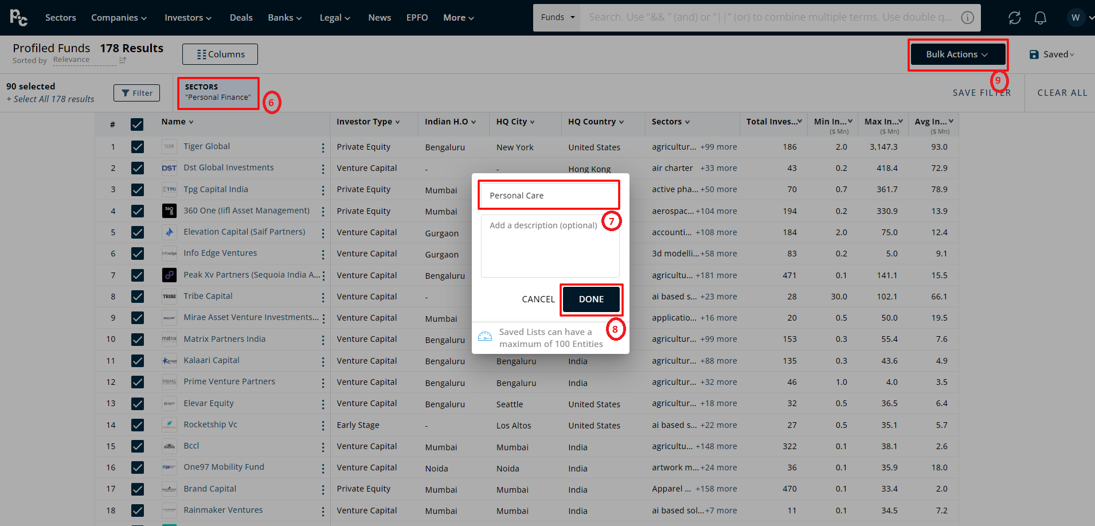Screen dimensions: 1095x526
Task: Open the HQ Country column dropdown
Action: coord(596,122)
